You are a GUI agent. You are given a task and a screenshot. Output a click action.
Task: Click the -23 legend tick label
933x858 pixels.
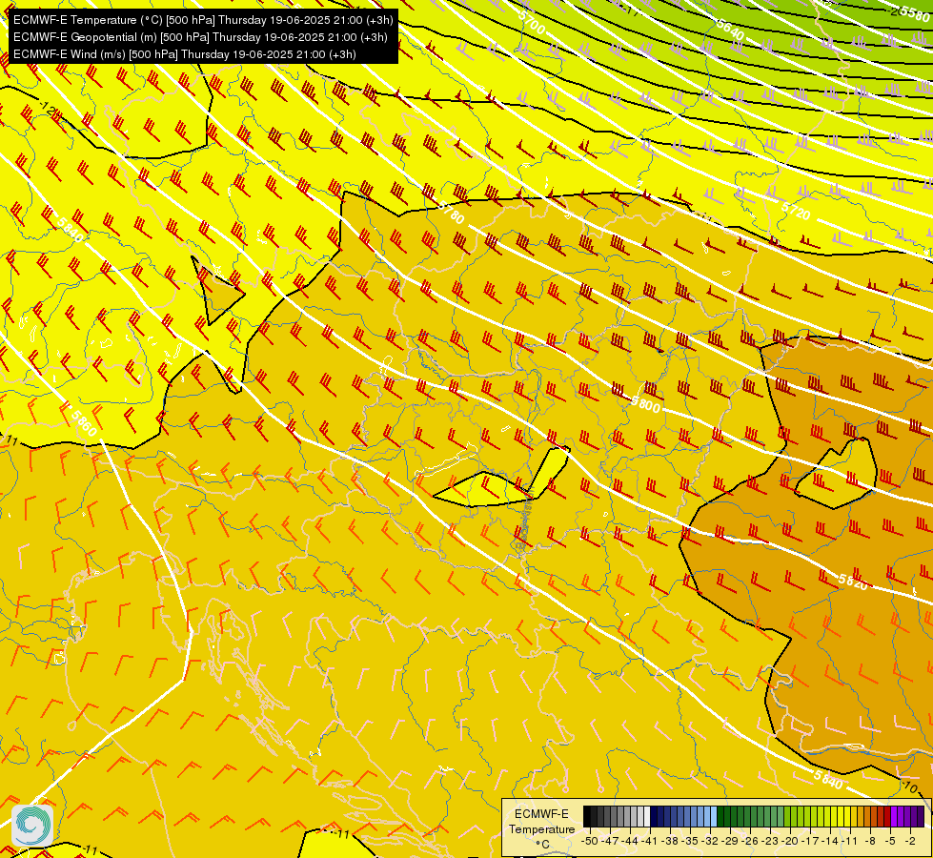769,841
